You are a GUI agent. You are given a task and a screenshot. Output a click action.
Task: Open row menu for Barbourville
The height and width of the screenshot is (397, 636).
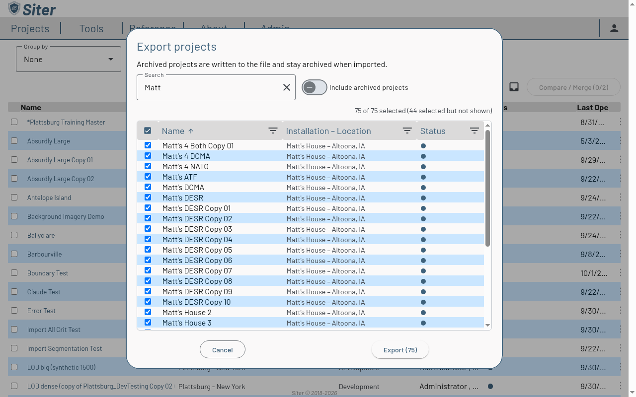620,254
